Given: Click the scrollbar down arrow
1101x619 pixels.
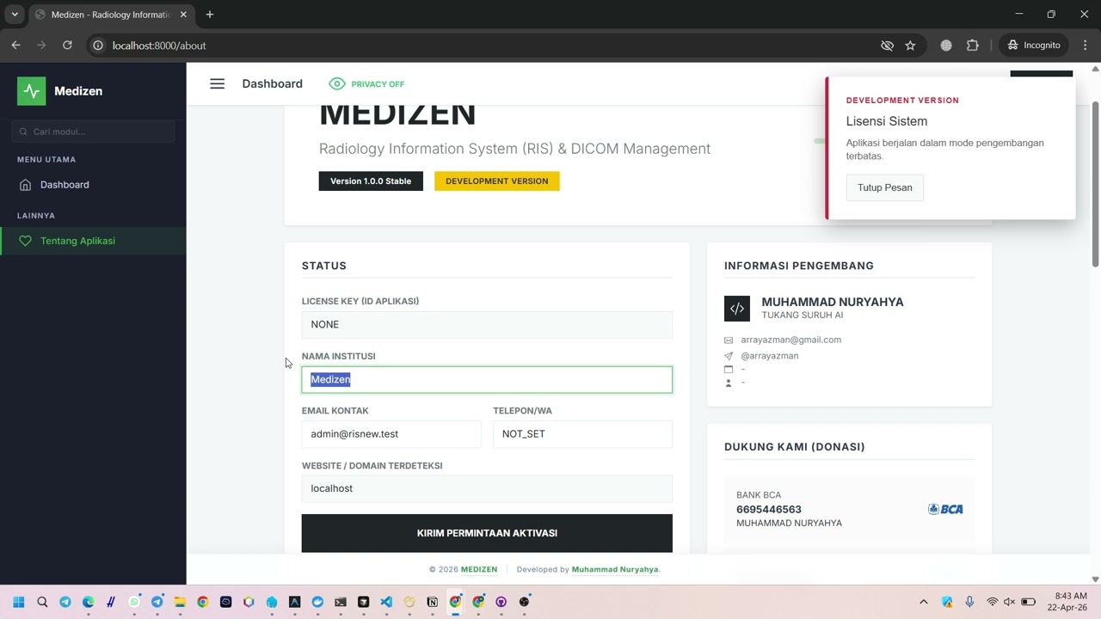Looking at the screenshot, I should [x=1095, y=579].
